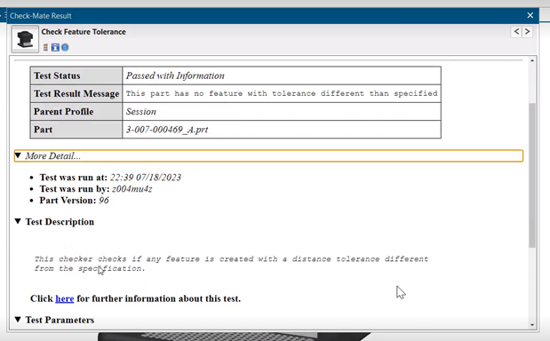Collapse the More Detail section

tap(18, 155)
